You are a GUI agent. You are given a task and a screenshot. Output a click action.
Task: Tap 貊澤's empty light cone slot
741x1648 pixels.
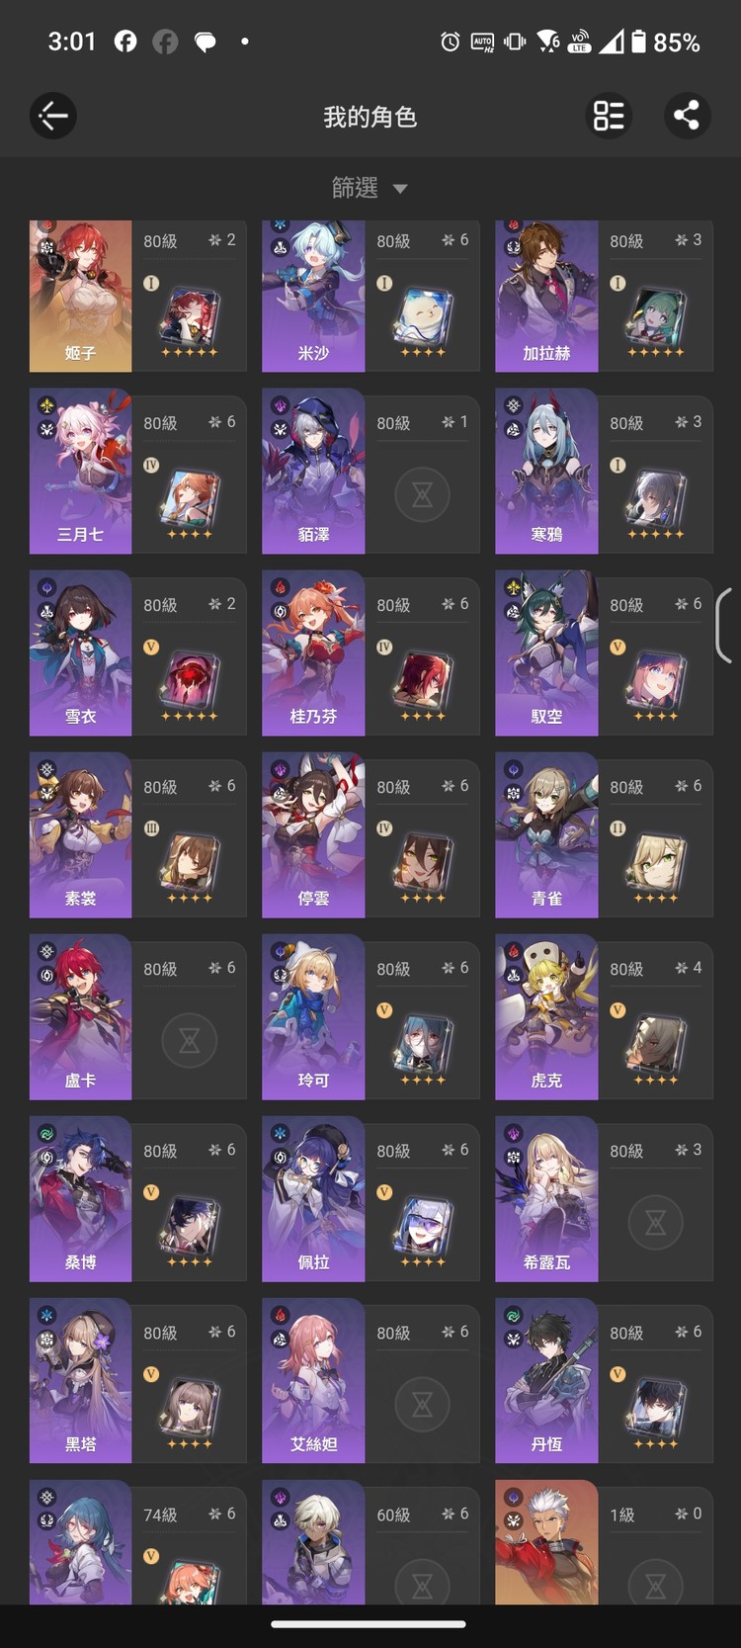pos(423,493)
